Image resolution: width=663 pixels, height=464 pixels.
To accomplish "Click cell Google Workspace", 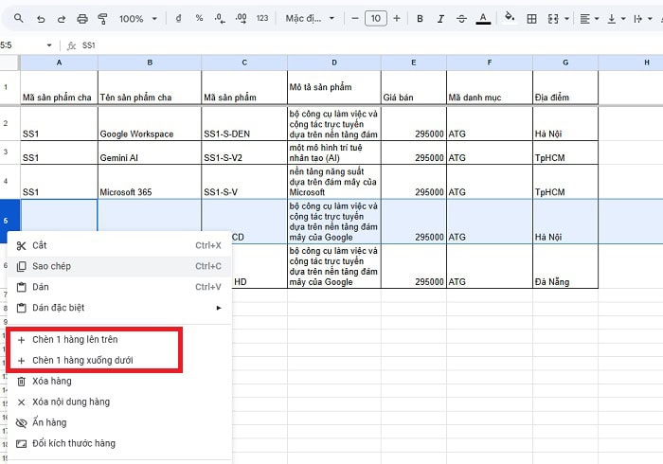I will pos(150,123).
